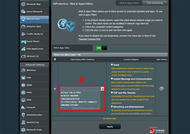Open the System Log menu item
Screen dimensions: 190x134
click(34, 122)
